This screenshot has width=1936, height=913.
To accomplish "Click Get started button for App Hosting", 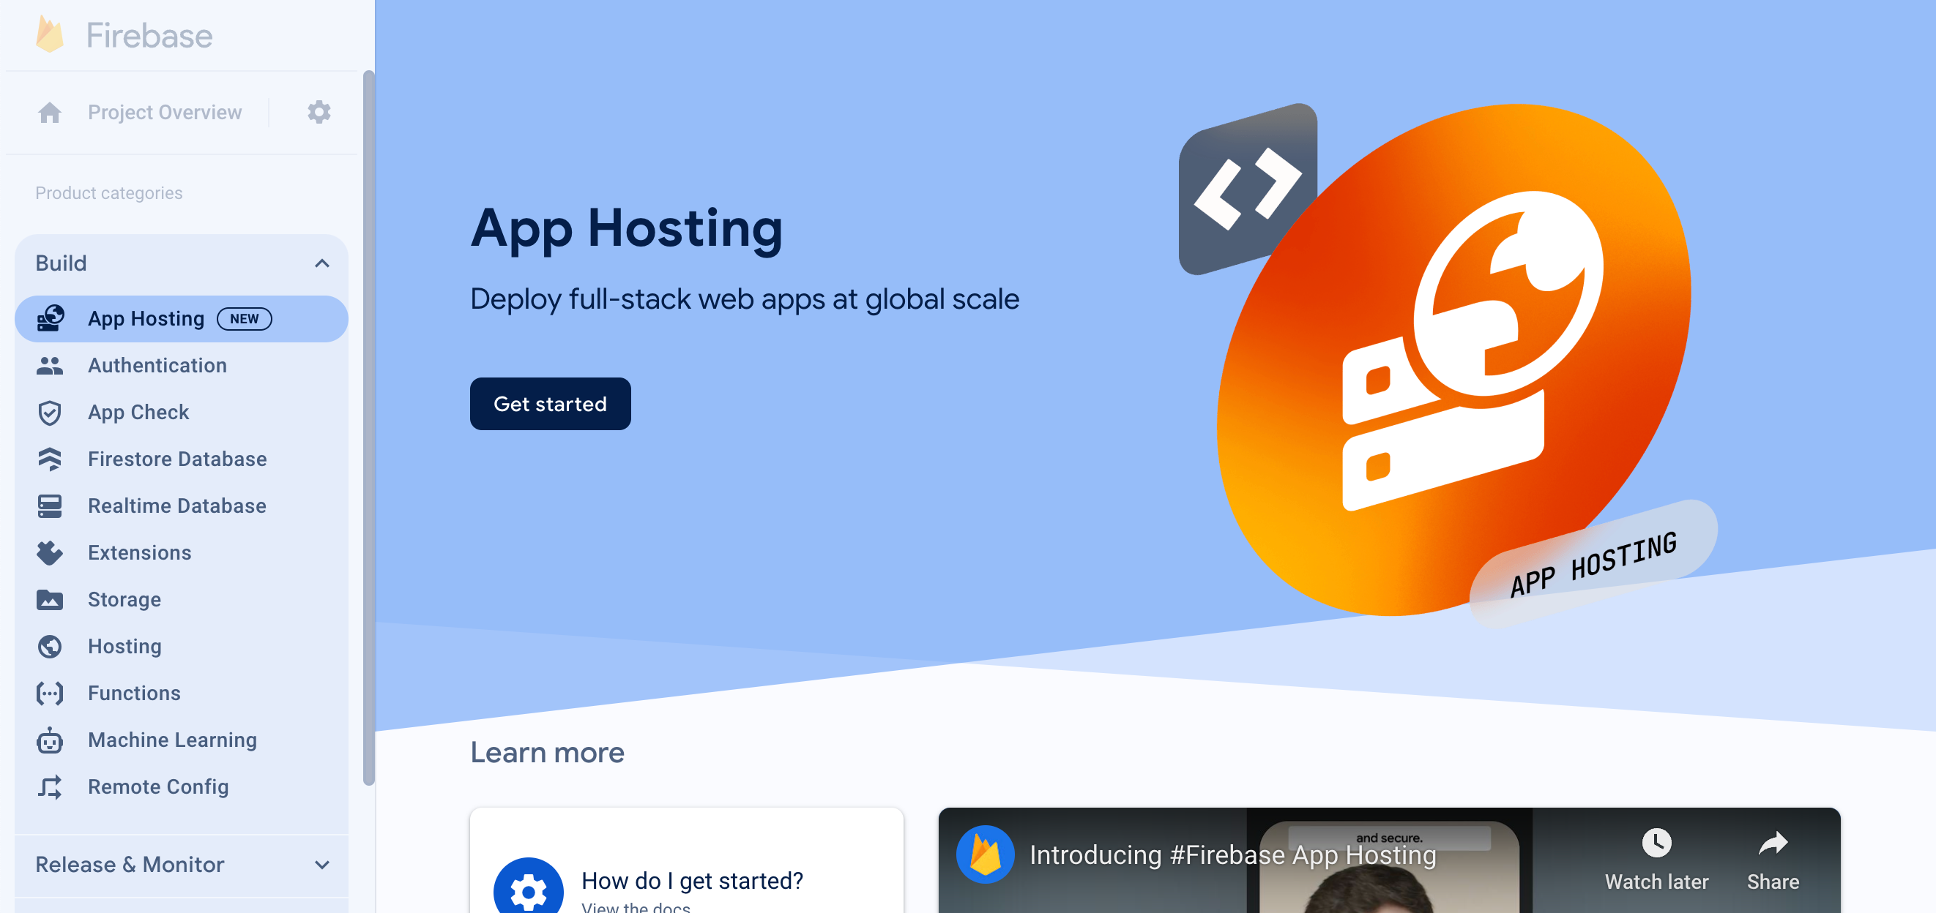I will 551,403.
